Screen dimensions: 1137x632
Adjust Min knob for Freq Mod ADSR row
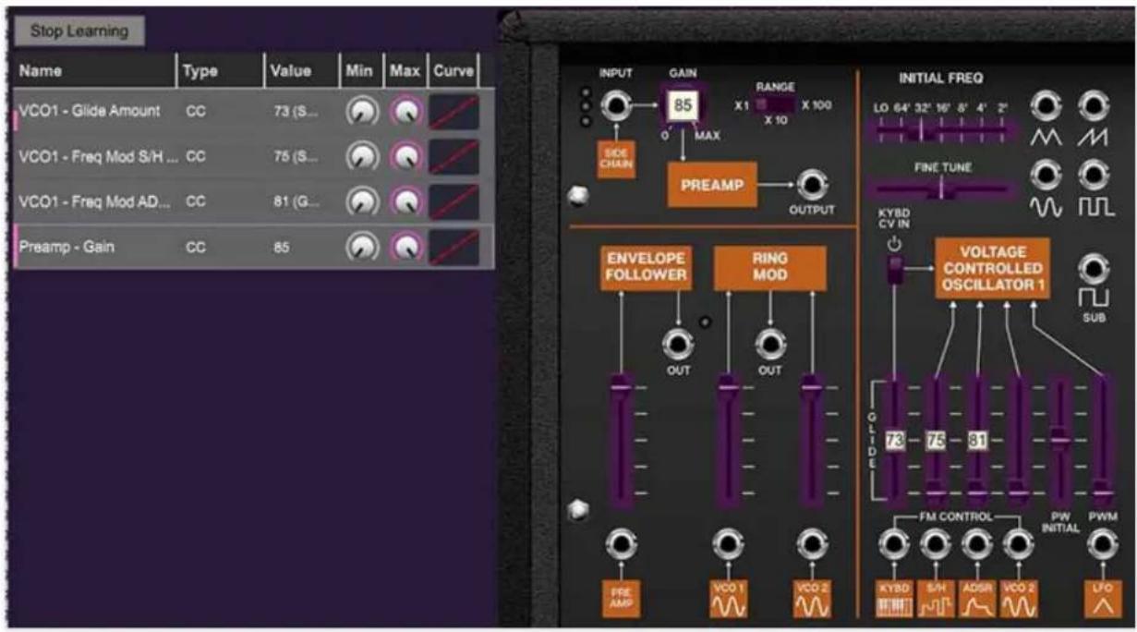tap(362, 202)
